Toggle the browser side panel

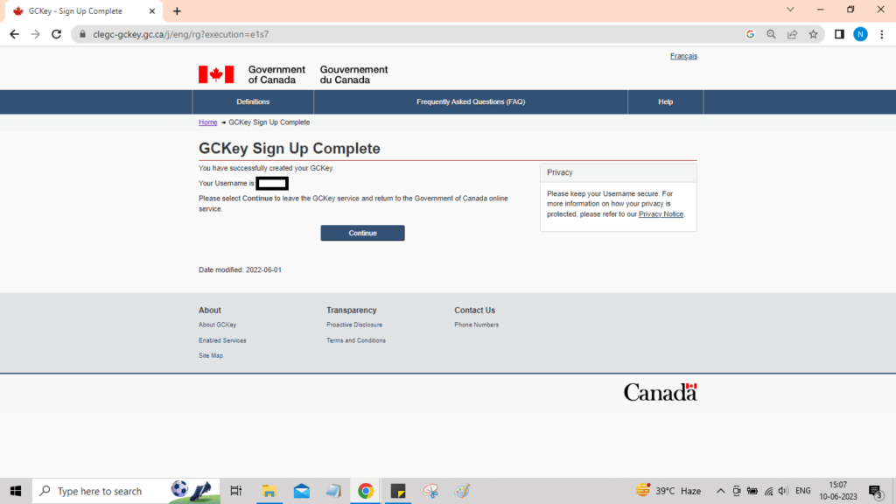coord(839,34)
